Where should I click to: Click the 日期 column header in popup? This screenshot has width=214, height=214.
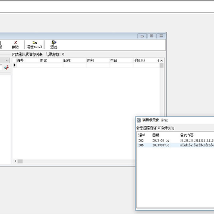click(x=156, y=135)
